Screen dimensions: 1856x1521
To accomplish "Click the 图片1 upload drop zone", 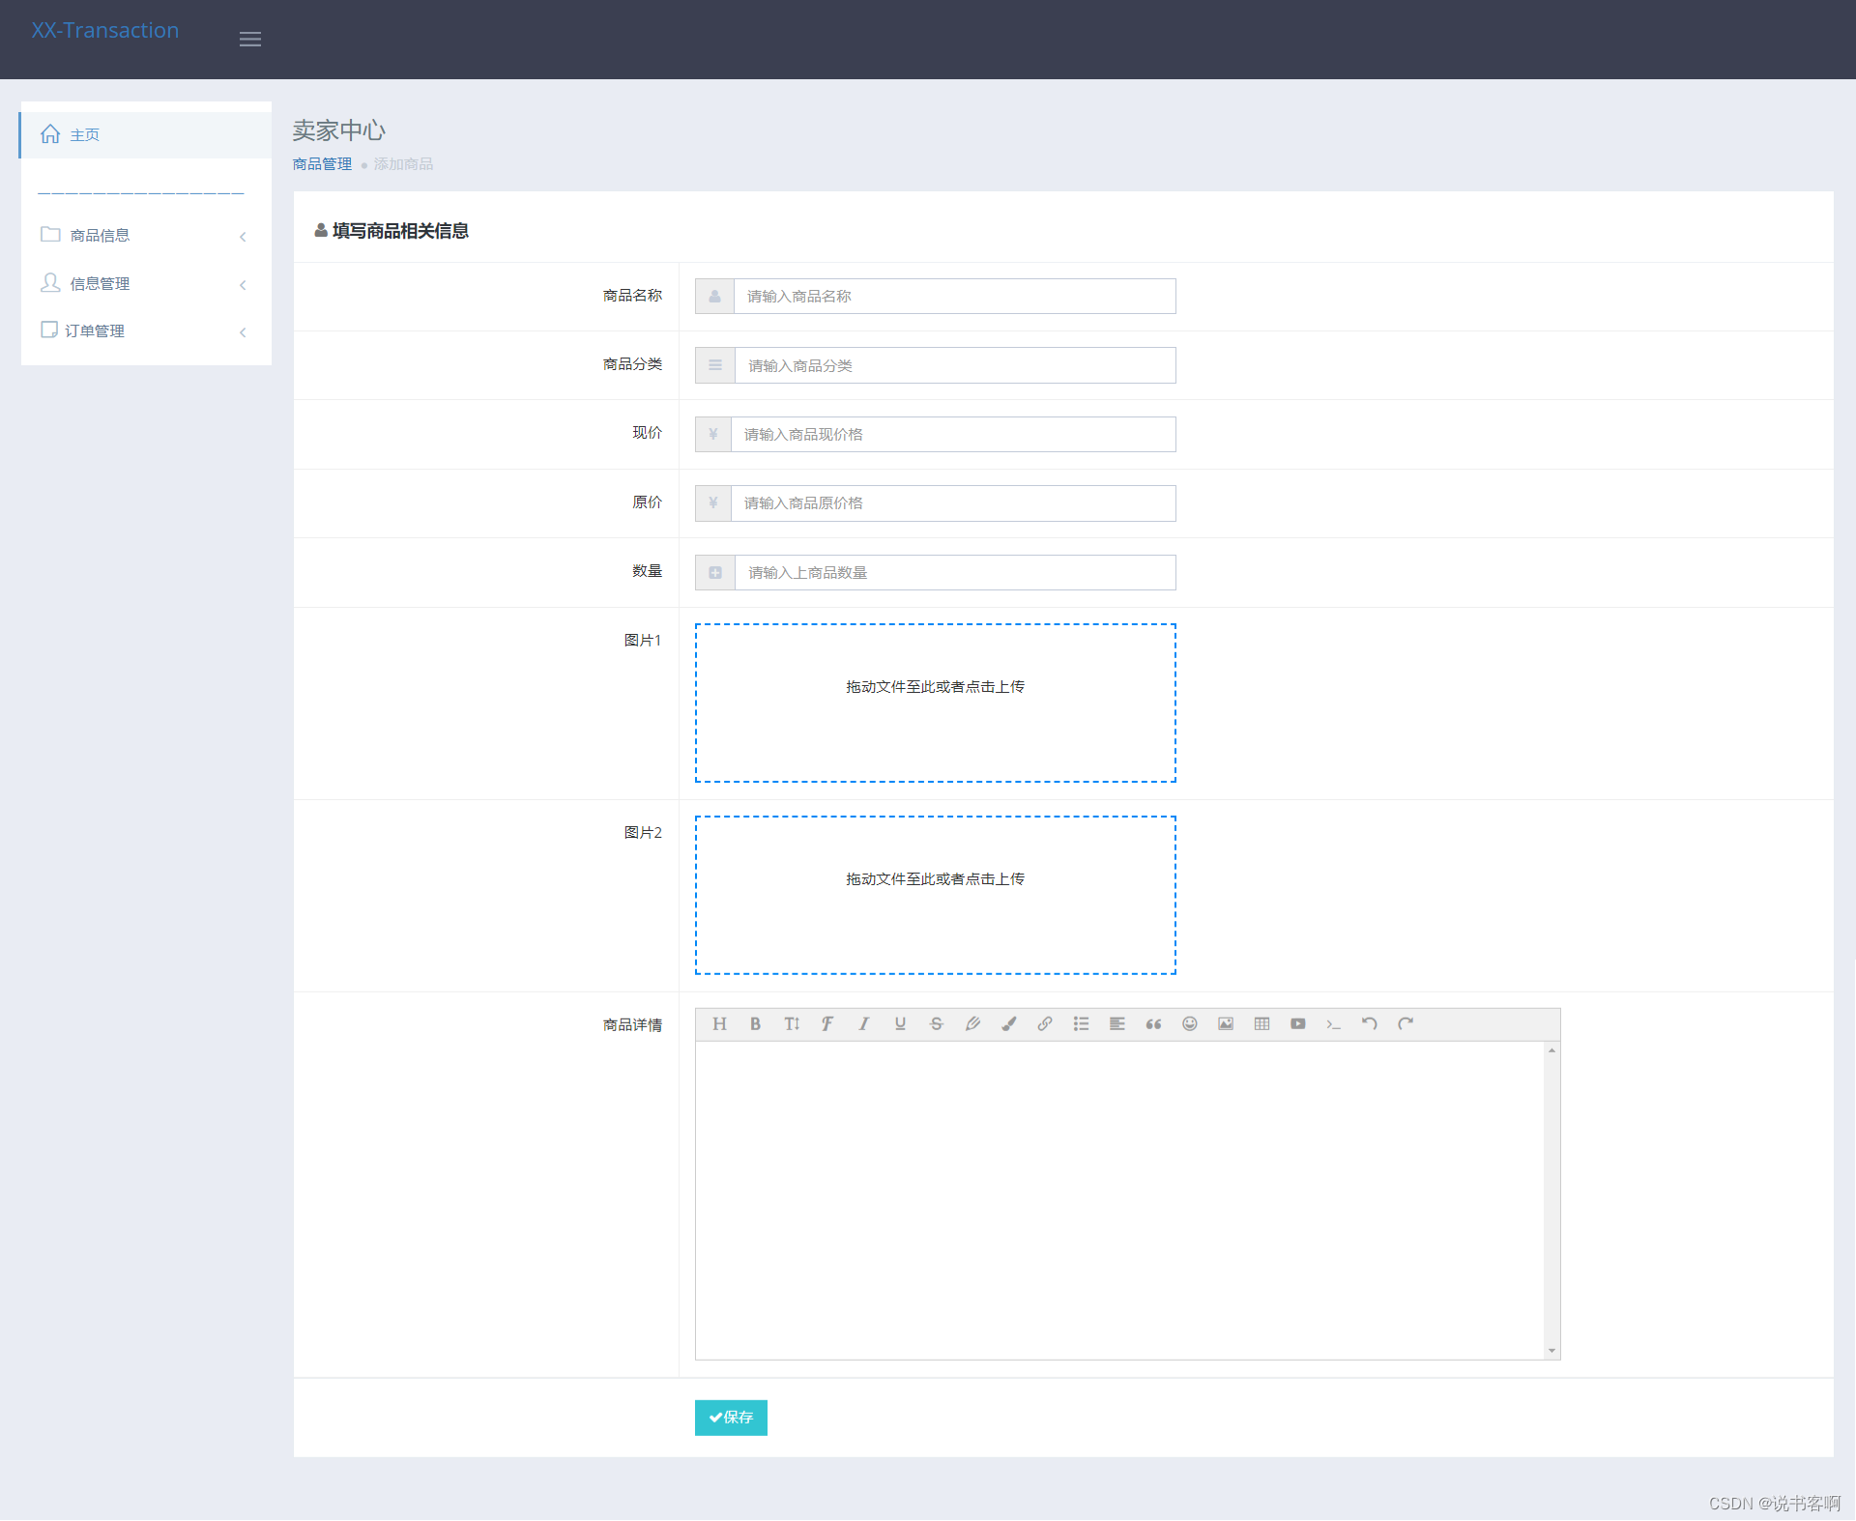I will pos(936,703).
